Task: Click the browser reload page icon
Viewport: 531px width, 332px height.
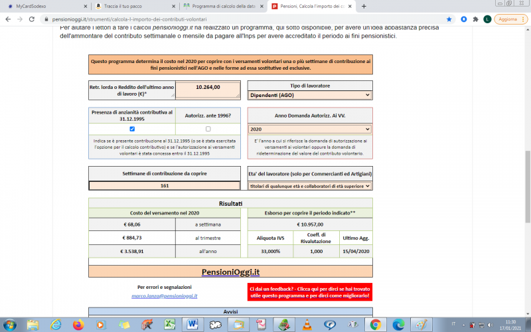Action: click(x=31, y=19)
